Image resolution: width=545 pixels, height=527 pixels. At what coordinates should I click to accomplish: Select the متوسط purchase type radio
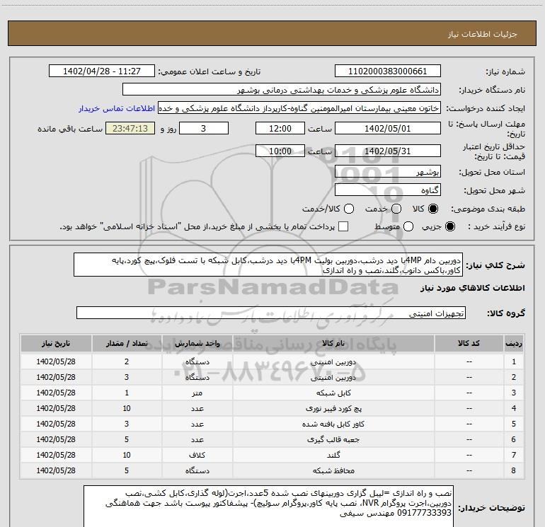point(408,226)
